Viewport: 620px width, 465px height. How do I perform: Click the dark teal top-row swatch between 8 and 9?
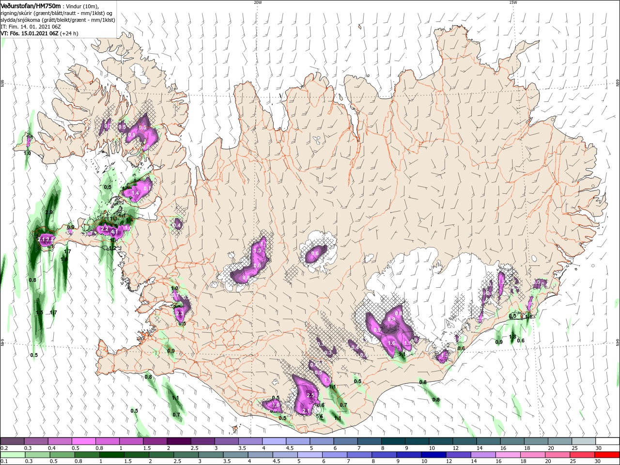[393, 441]
